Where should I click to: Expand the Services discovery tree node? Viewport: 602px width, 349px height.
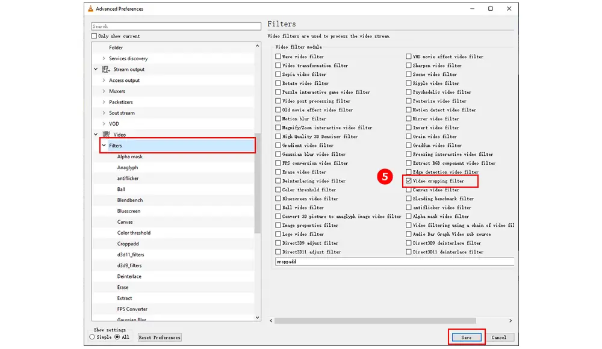tap(104, 58)
